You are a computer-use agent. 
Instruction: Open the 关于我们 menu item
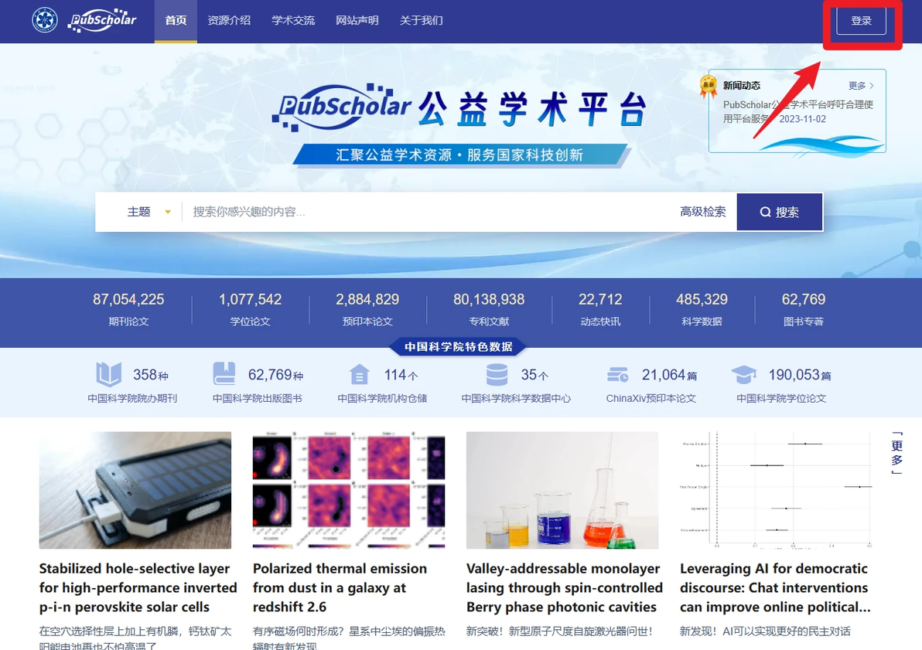tap(421, 21)
